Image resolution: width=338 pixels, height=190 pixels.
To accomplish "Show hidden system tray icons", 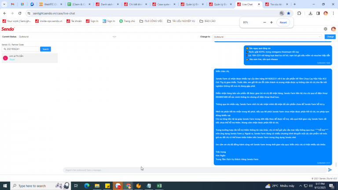I will point(300,186).
